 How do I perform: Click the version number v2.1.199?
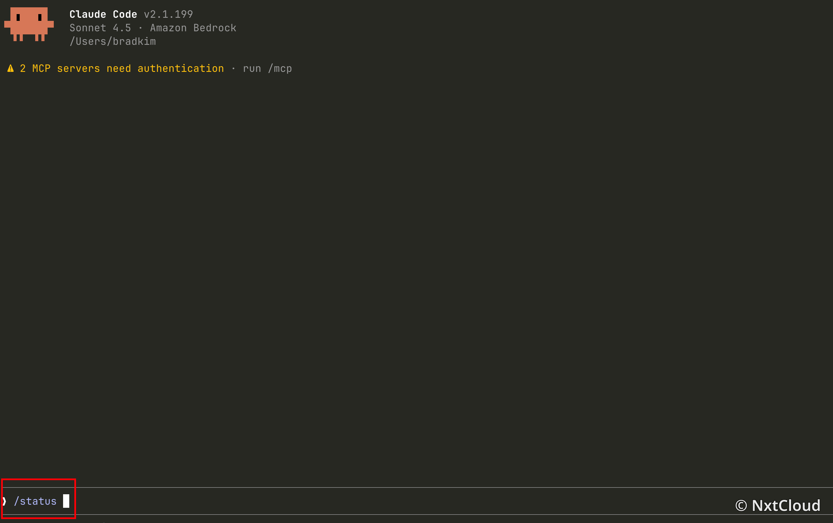click(x=168, y=14)
